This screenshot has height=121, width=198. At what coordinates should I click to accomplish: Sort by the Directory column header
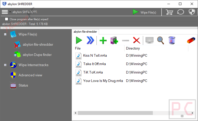(x=156, y=49)
